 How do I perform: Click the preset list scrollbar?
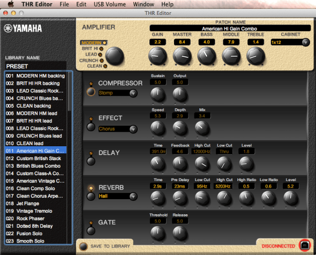pos(69,92)
